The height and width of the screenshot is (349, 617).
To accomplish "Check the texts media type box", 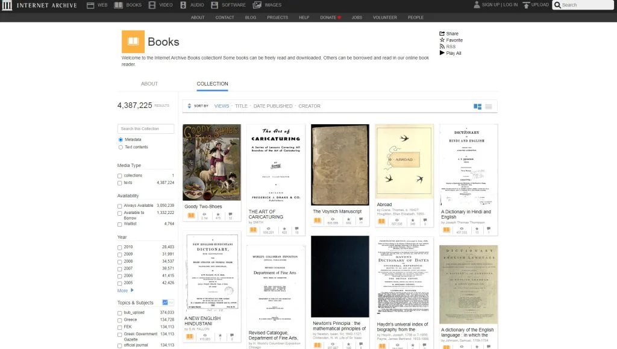I will point(120,183).
